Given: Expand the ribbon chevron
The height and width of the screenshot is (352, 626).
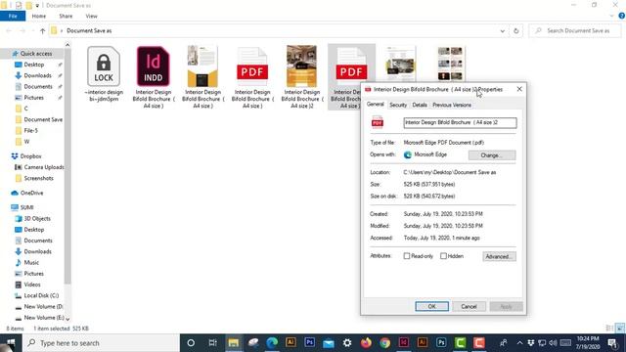Looking at the screenshot, I should 611,16.
